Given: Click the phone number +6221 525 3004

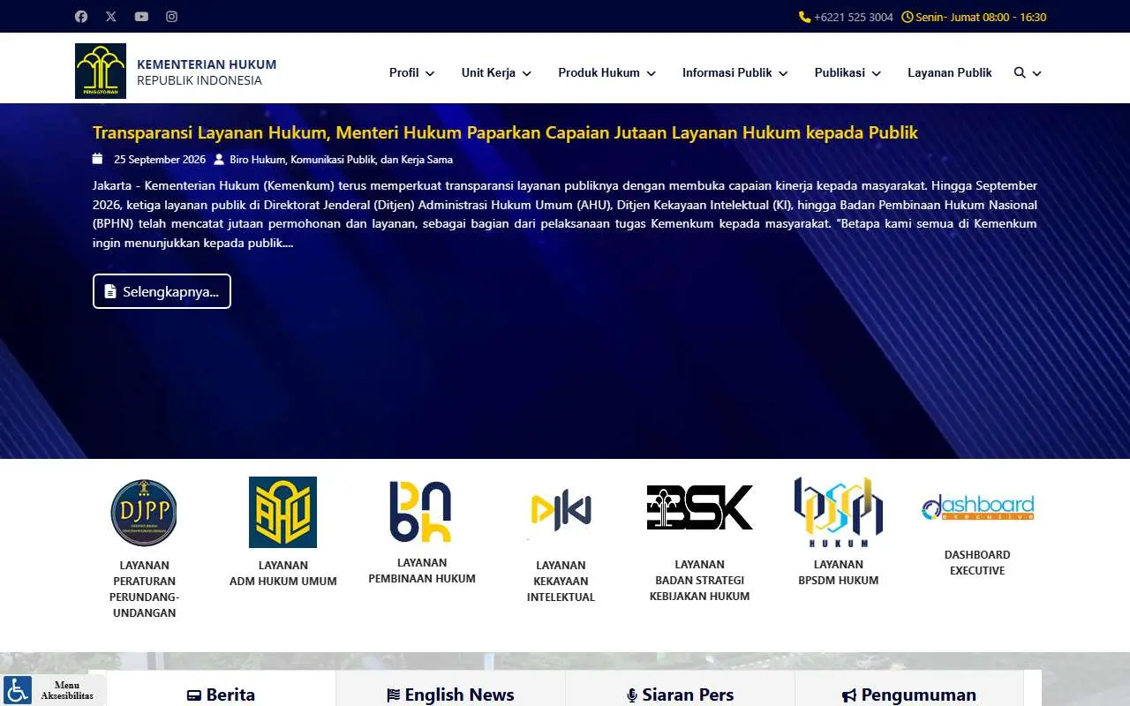Looking at the screenshot, I should point(853,17).
